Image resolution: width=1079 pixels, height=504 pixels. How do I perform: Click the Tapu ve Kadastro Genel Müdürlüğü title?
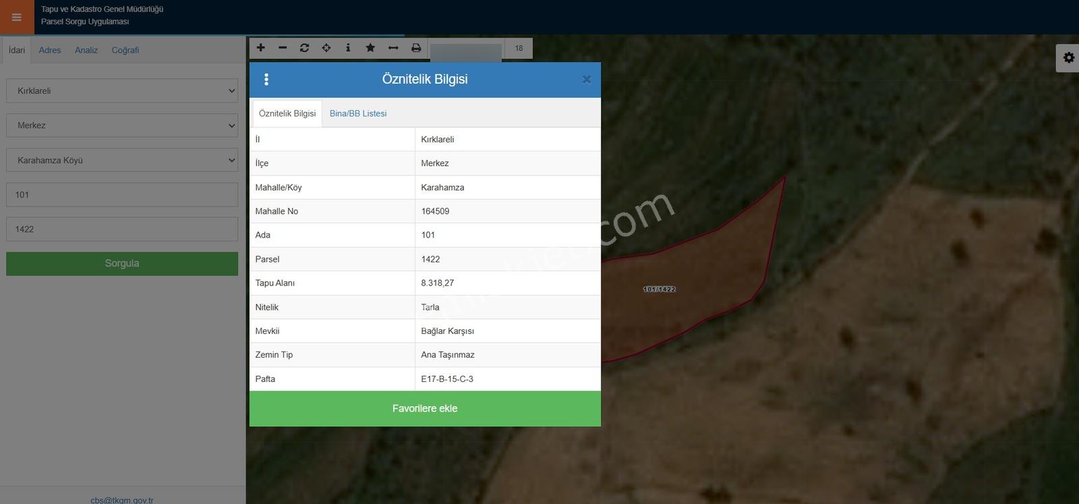coord(102,9)
